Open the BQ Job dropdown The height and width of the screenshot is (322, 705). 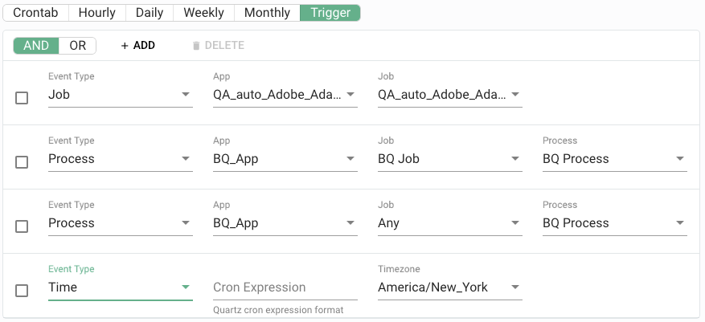(449, 159)
